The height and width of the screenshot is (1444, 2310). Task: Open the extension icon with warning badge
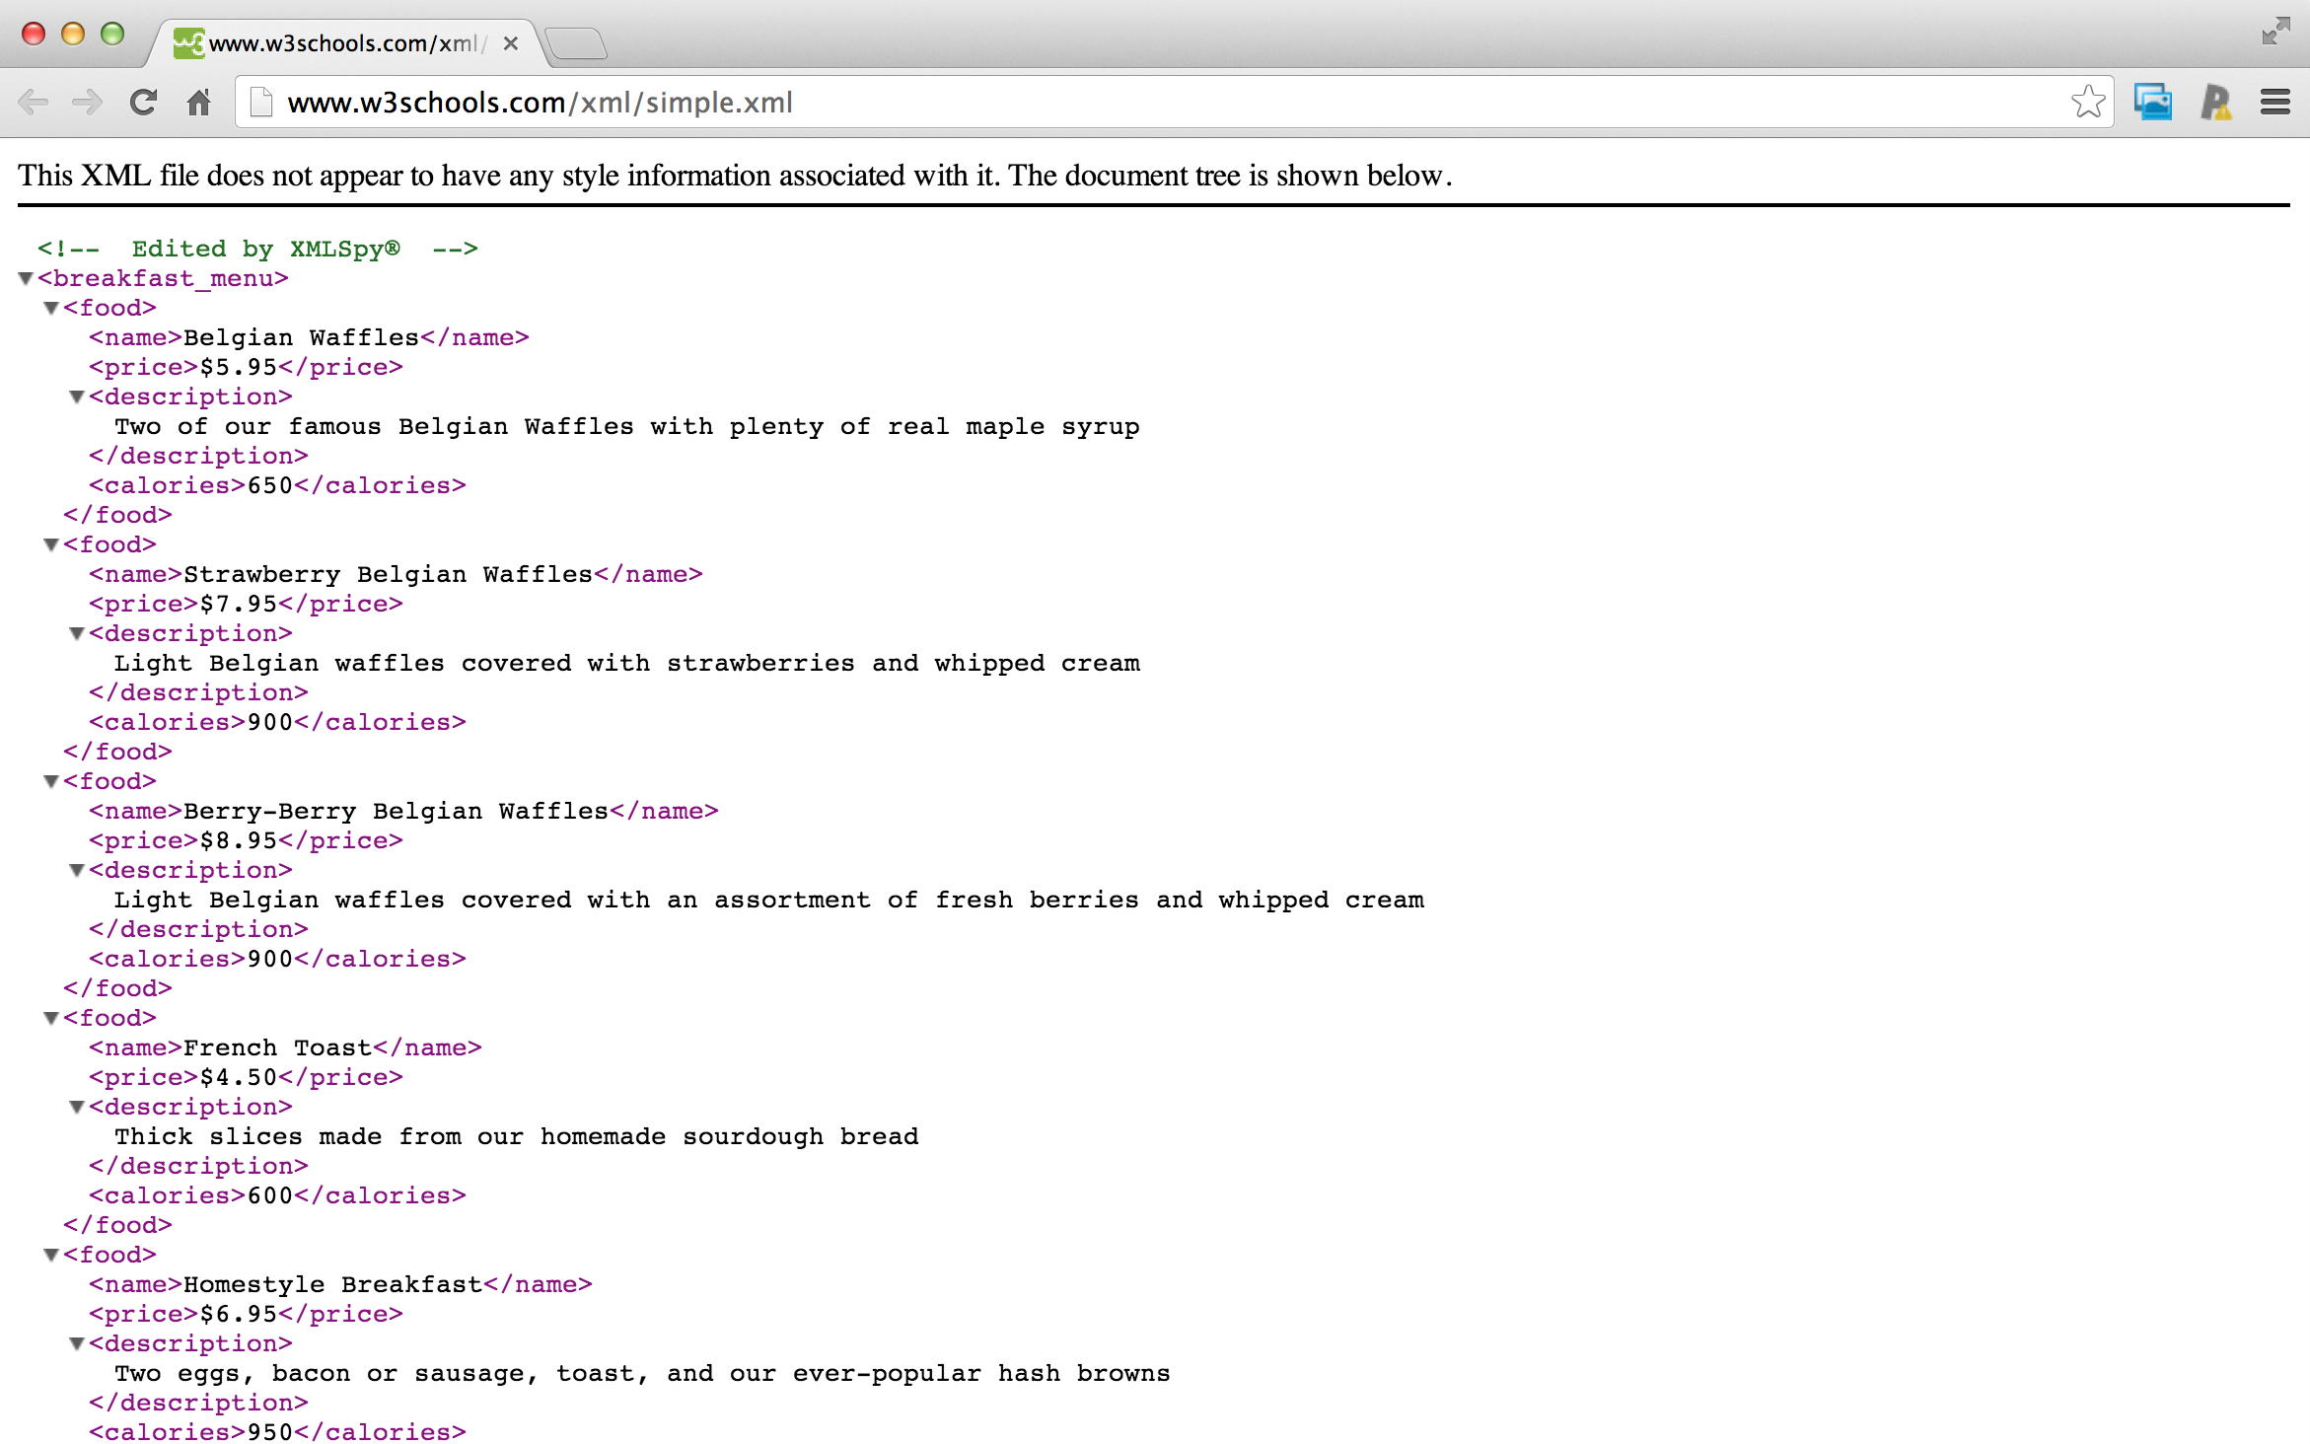[x=2215, y=102]
